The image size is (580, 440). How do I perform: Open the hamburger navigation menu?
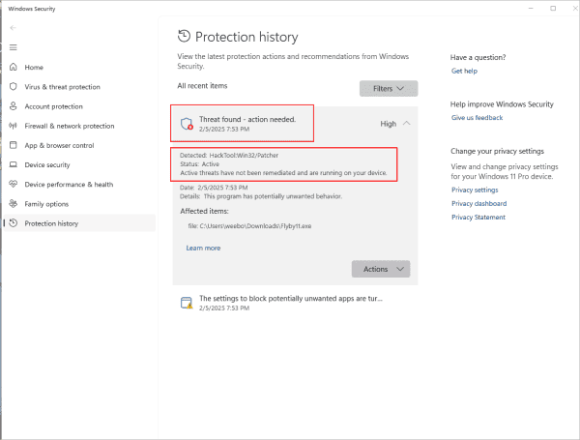(14, 47)
